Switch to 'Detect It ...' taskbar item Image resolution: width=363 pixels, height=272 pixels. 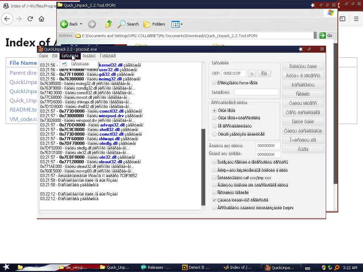coord(196,267)
